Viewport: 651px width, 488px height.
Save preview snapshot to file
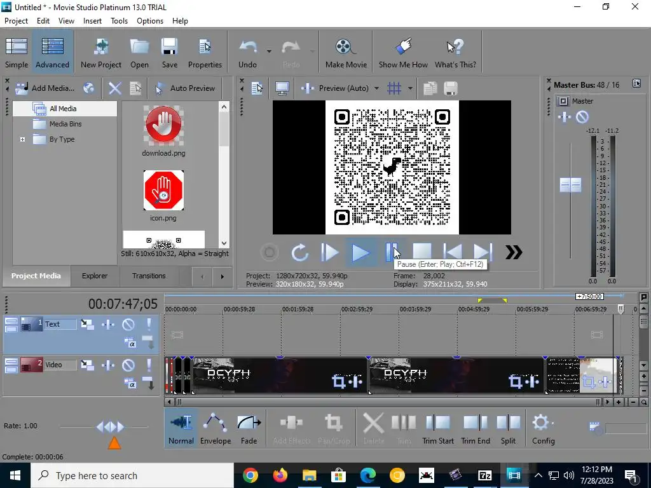[x=451, y=88]
